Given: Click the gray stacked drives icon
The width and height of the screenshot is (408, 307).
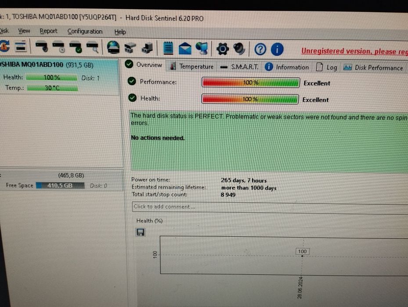Looking at the screenshot, I should point(130,48).
